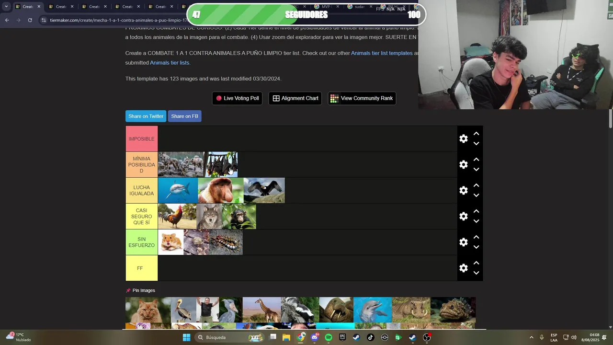Select the centipede image
Image resolution: width=613 pixels, height=345 pixels.
click(226, 242)
